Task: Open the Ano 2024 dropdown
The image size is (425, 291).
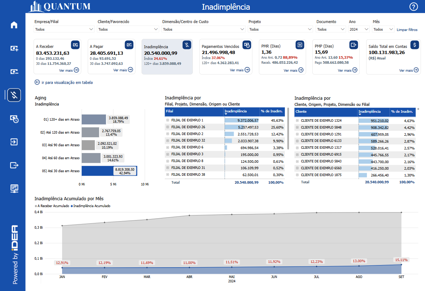Action: tap(359, 29)
